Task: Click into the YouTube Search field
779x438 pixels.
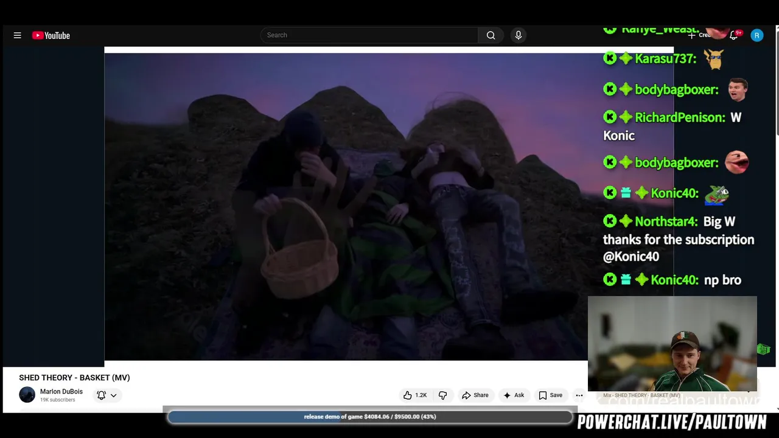Action: [369, 35]
